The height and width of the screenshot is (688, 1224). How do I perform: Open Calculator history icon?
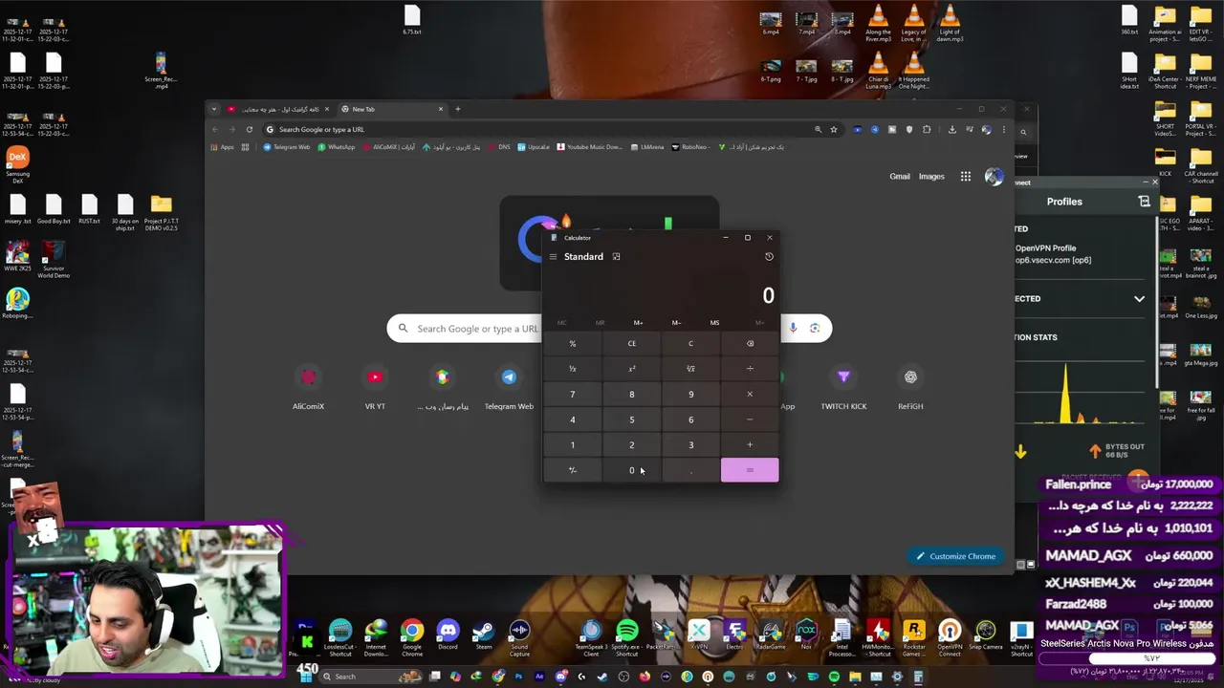(769, 257)
